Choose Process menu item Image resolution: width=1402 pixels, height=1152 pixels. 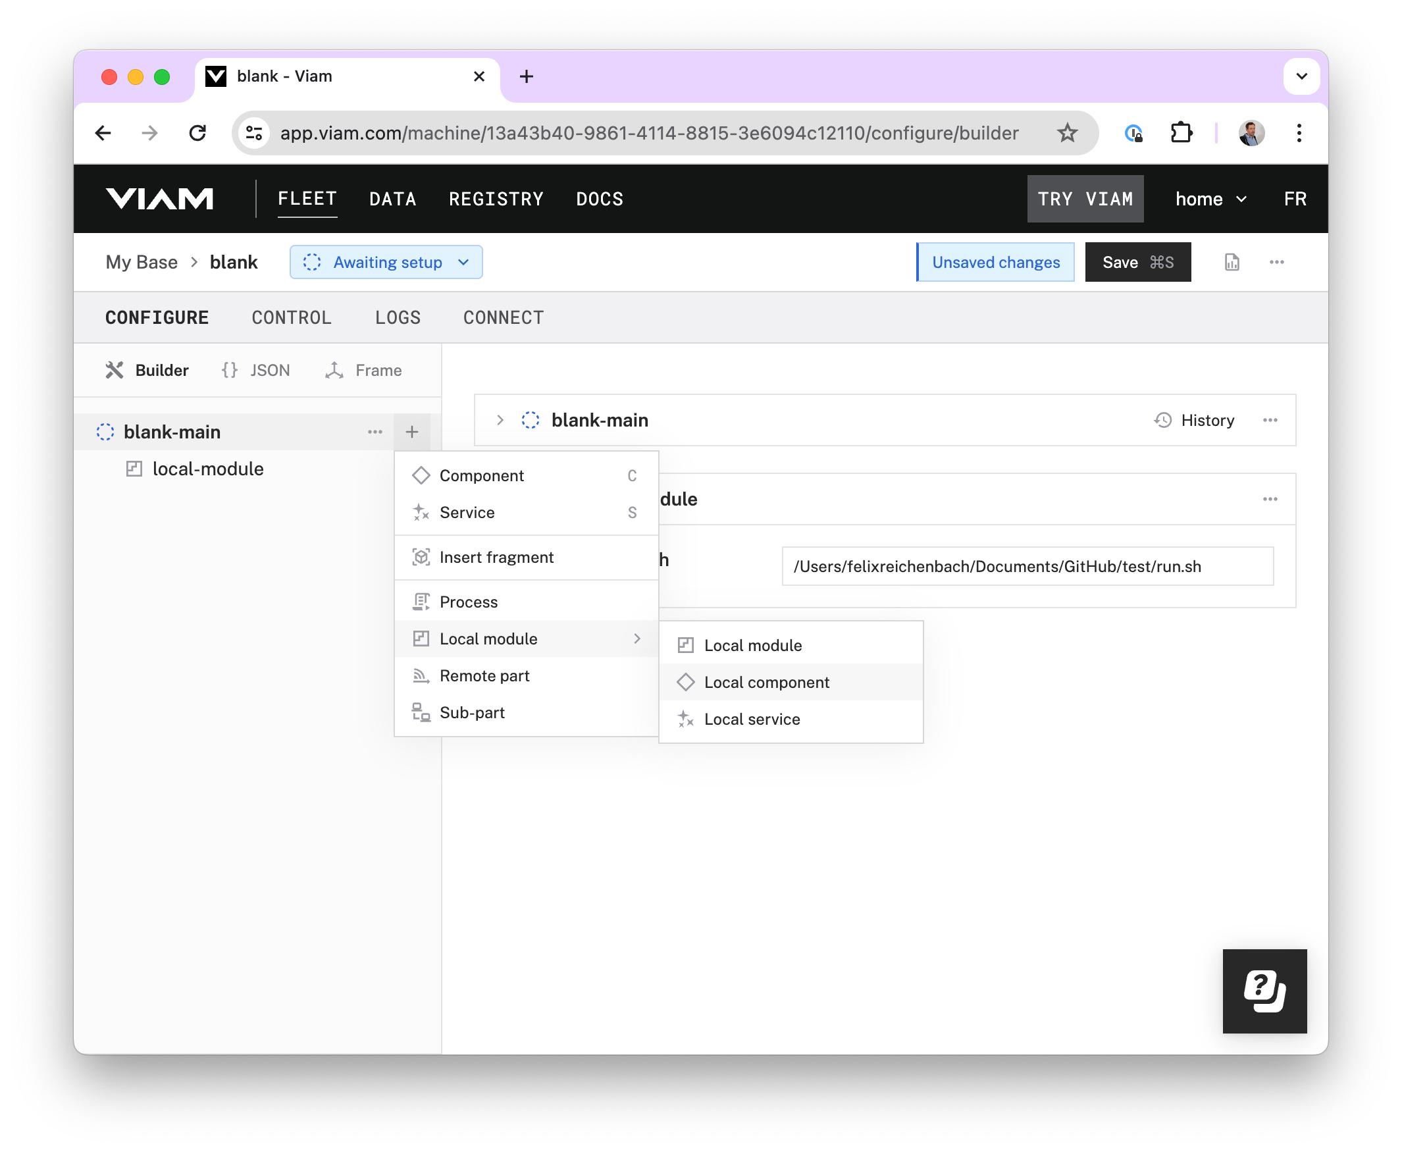[526, 601]
